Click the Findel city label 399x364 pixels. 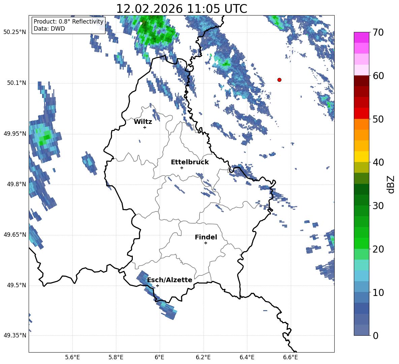click(206, 237)
